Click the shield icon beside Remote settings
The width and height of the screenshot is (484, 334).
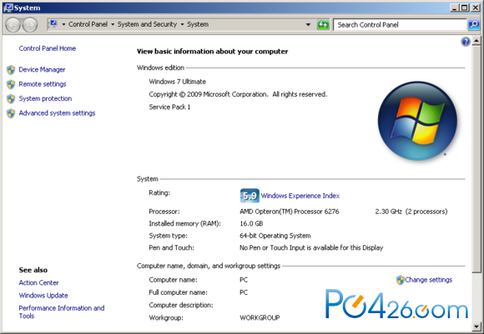pos(11,84)
